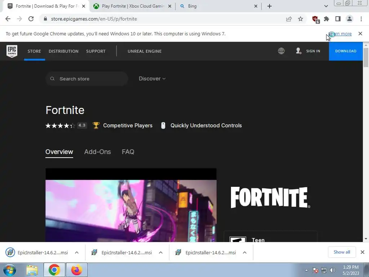
Task: Click the Epic Games logo
Action: (x=12, y=51)
